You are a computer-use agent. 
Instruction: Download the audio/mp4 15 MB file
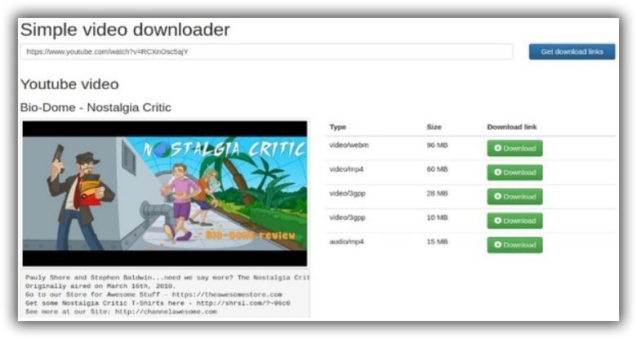(514, 245)
